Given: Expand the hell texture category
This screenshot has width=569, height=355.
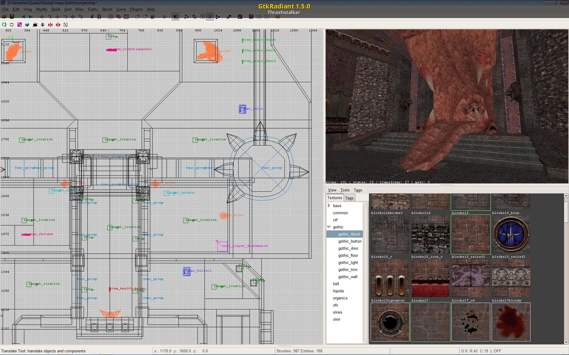Looking at the screenshot, I should point(336,284).
